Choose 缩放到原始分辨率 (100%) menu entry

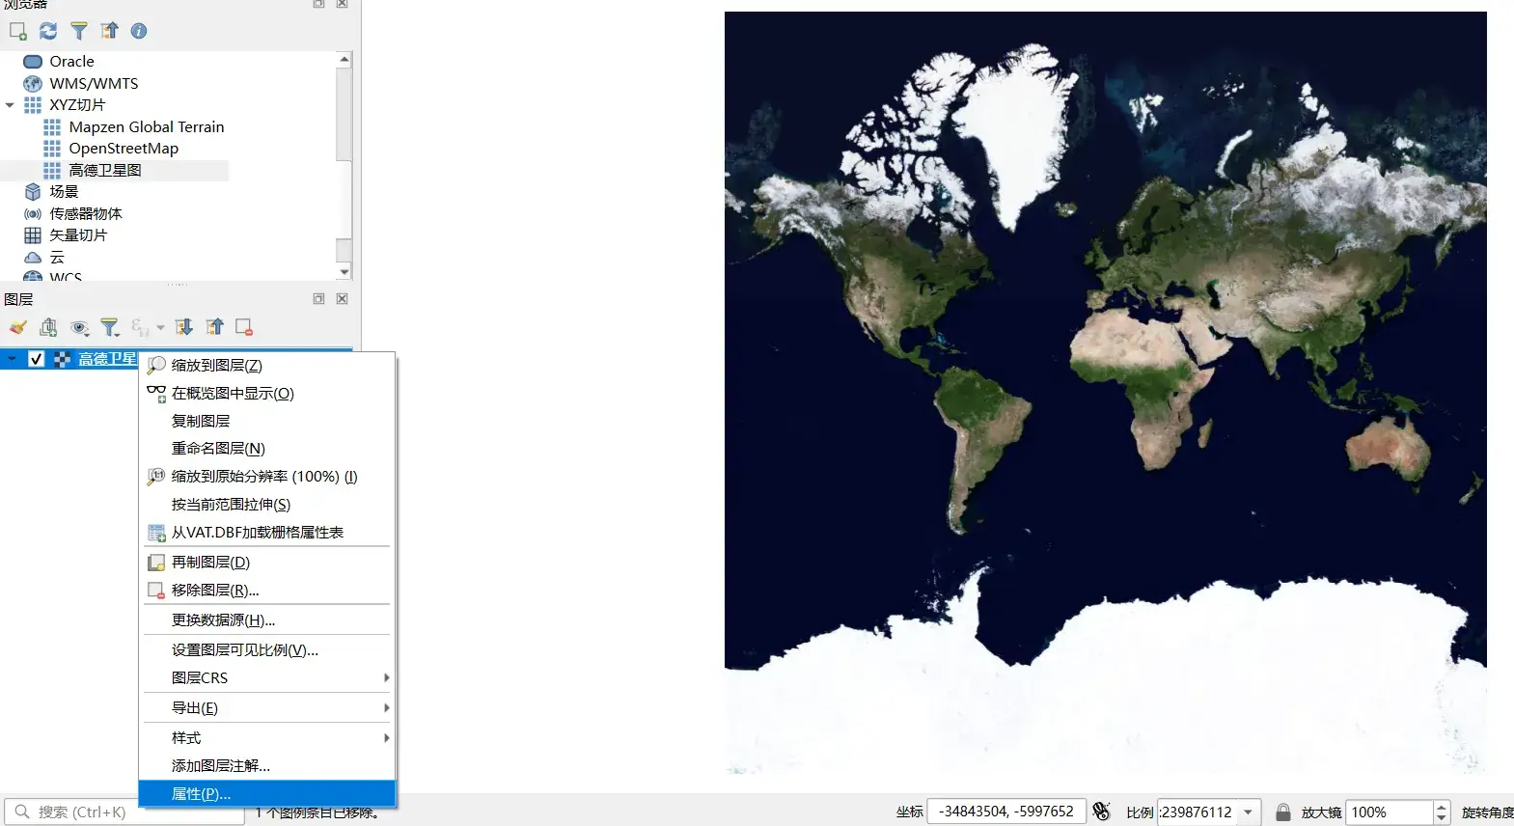click(267, 477)
